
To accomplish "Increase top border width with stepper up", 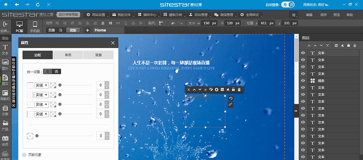I will [107, 83].
